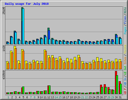Click day label 18 on the x-axis
The height and width of the screenshot is (100, 128).
click(71, 97)
